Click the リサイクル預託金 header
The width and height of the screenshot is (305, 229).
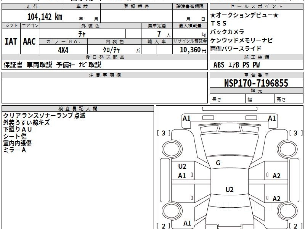190,41
